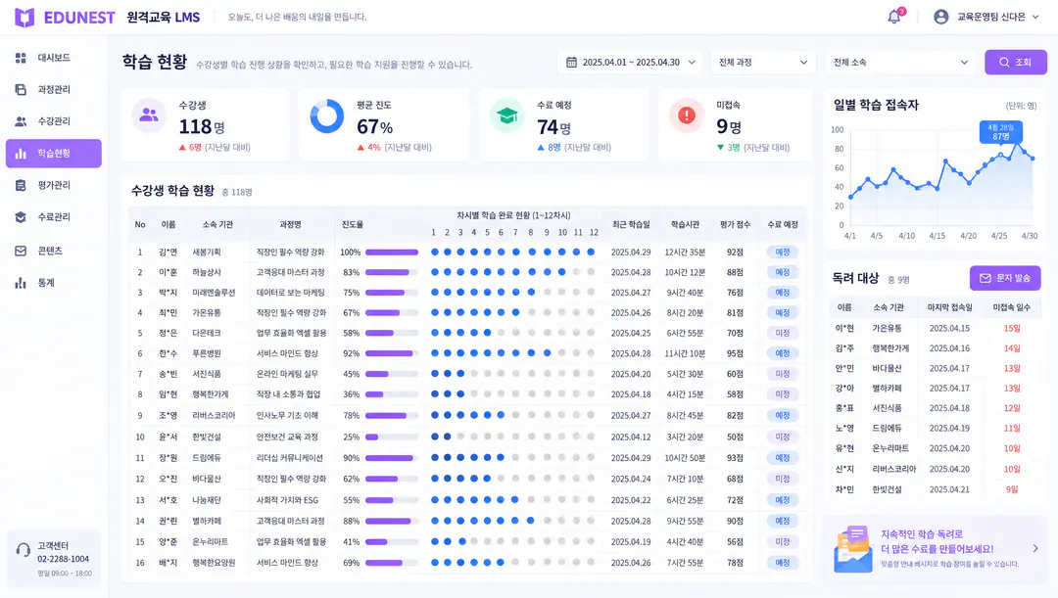This screenshot has height=598, width=1058.
Task: Go to 대시보드 in the sidebar
Action: tap(53, 58)
